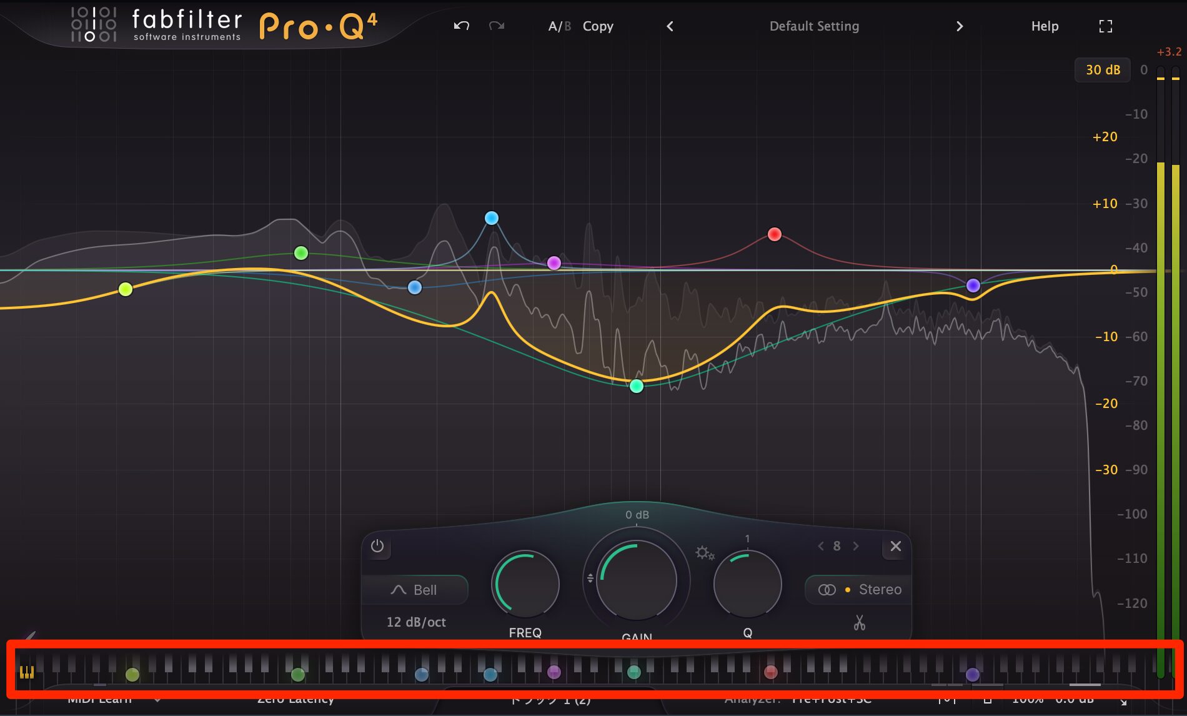Select the green EQ band node
The image size is (1187, 716).
point(301,253)
